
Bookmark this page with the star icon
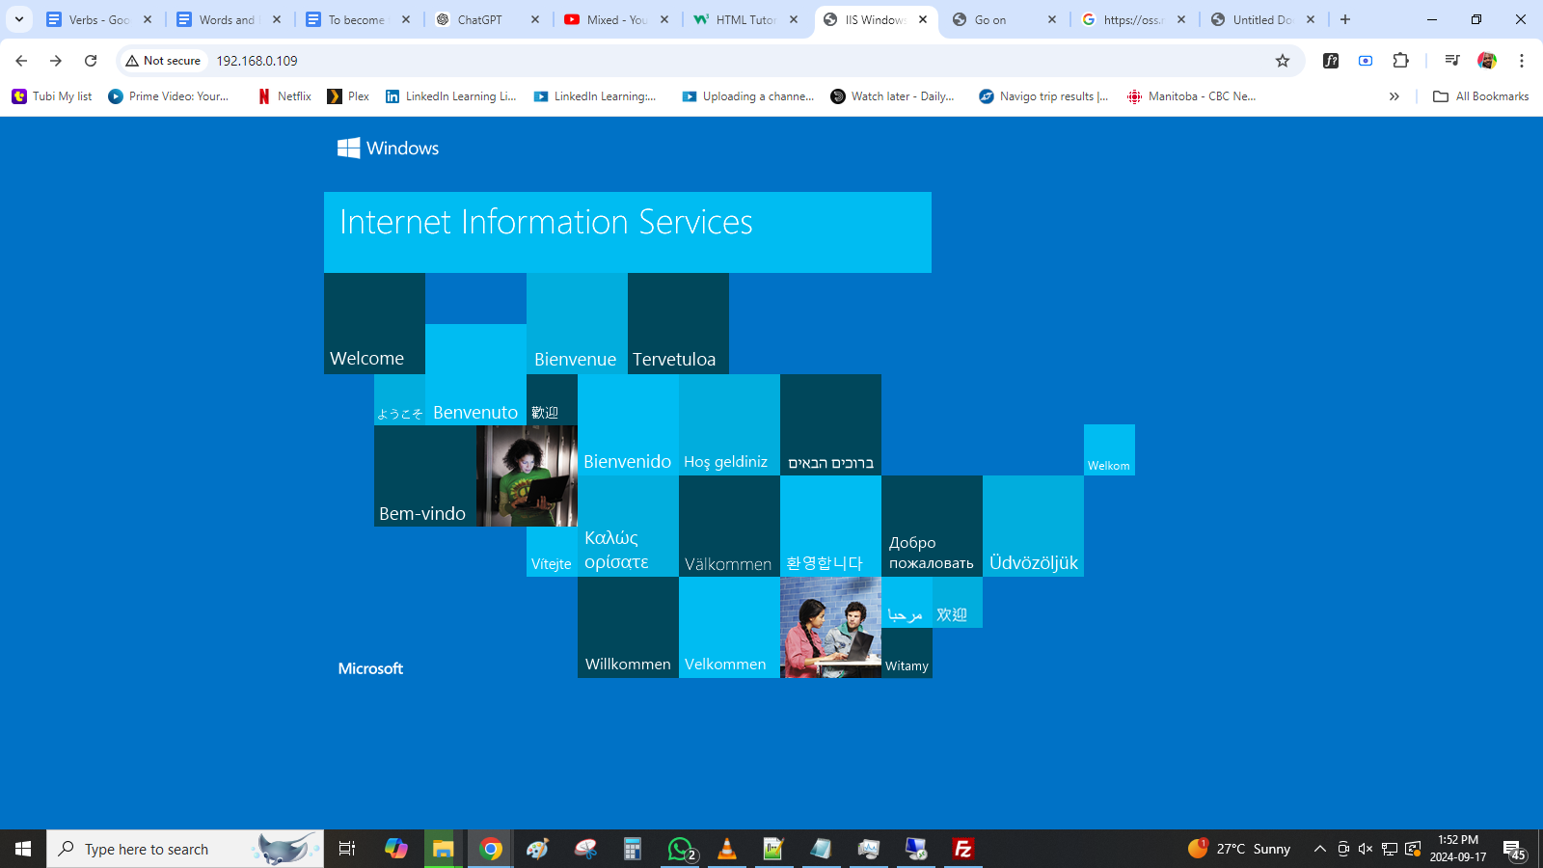pos(1282,61)
